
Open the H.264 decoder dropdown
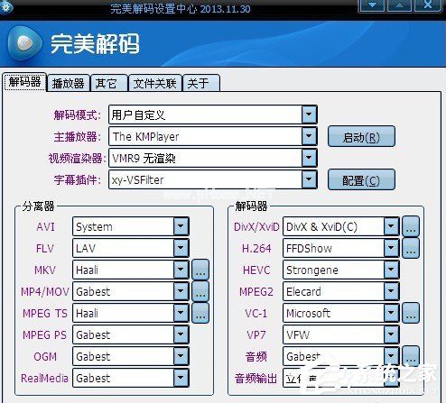tap(391, 248)
